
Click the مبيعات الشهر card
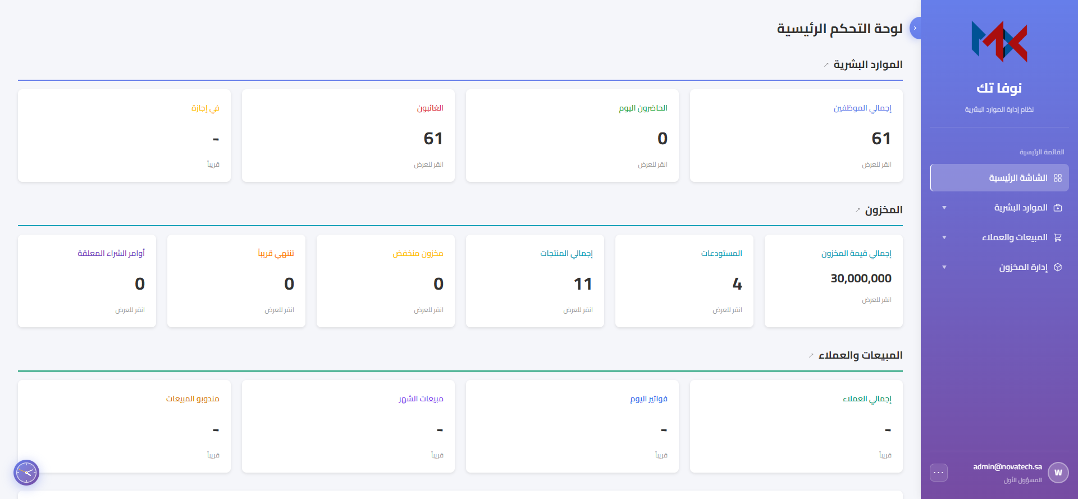348,426
